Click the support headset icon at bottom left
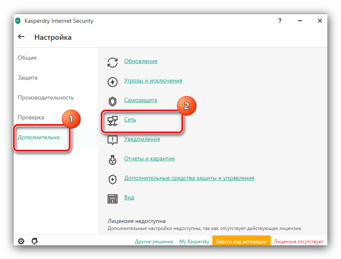This screenshot has width=341, height=259. click(35, 241)
